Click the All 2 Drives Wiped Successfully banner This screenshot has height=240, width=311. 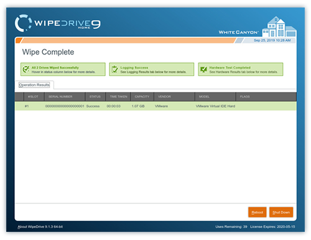pyautogui.click(x=63, y=70)
